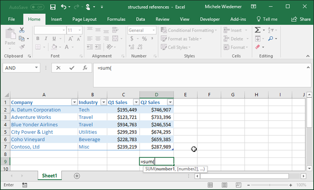Image resolution: width=314 pixels, height=190 pixels.
Task: Click the Format Painter brush icon
Action: click(22, 47)
